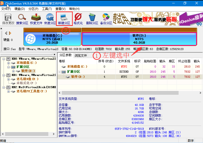This screenshot has width=203, height=143.
Task: Click the Search Partition (搜索分区) toolbar icon
Action: tap(22, 19)
